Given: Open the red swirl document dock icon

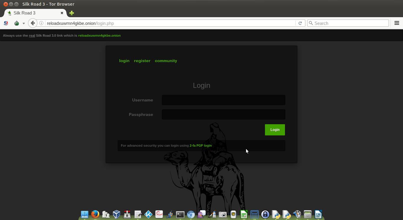Looking at the screenshot, I should (159, 214).
